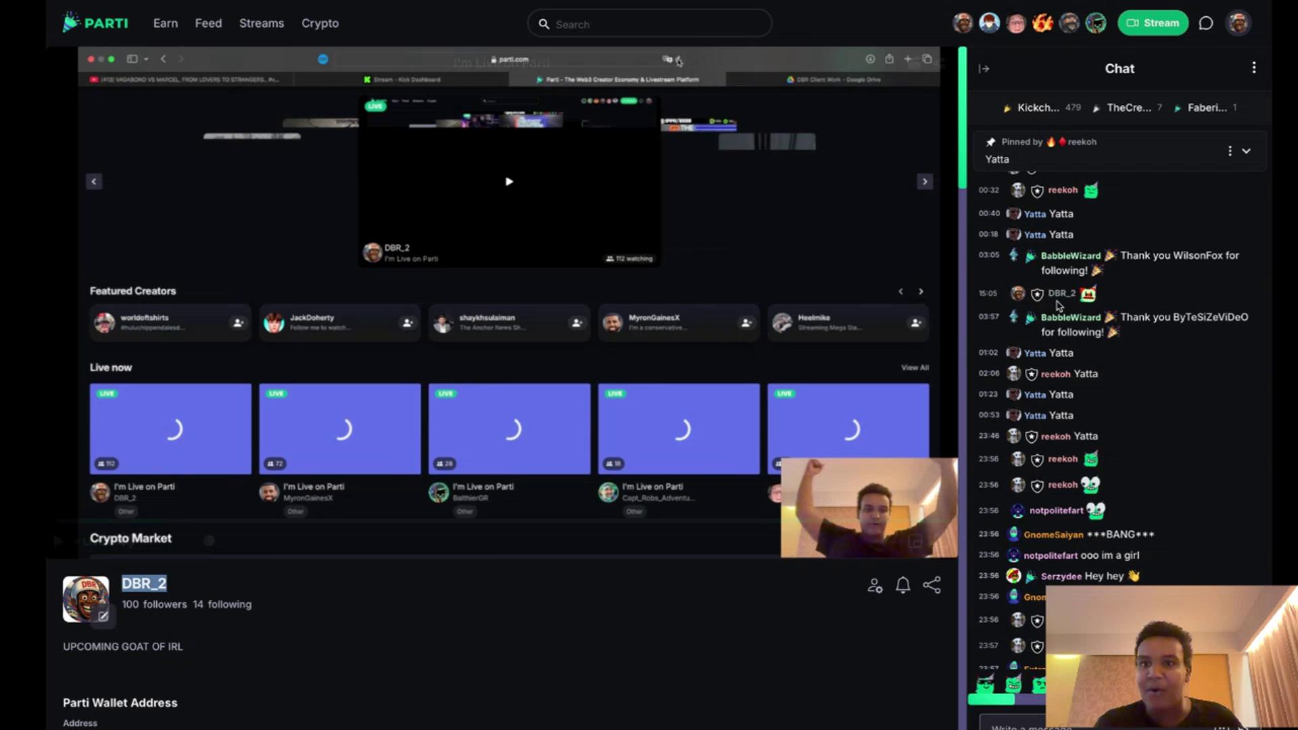Open the pinned message options menu
This screenshot has height=730, width=1298.
point(1230,151)
